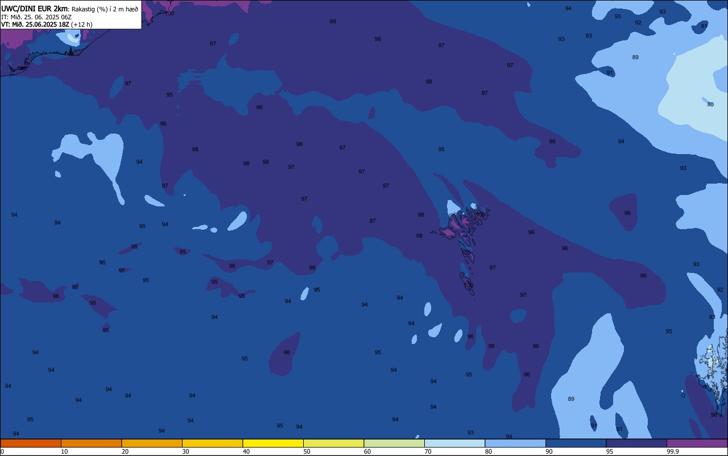Click the legend tick label '50'
The image size is (728, 456).
point(307,451)
